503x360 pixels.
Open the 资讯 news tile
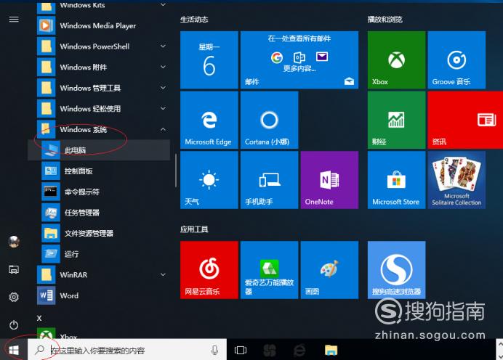coord(465,120)
